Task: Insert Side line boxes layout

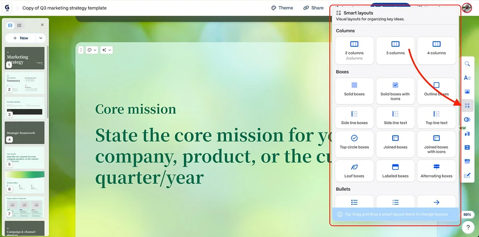Action: point(354,118)
